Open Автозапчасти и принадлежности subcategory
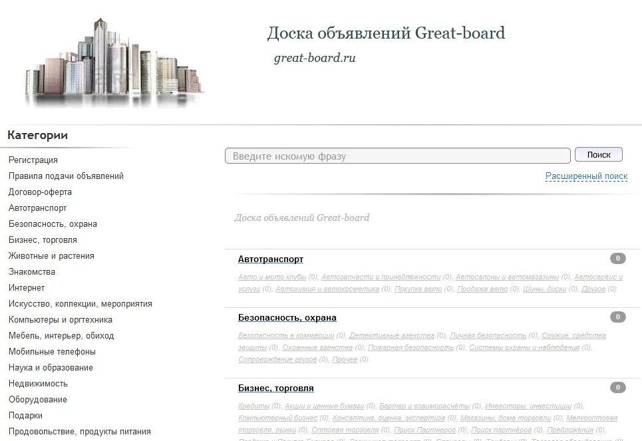The width and height of the screenshot is (642, 441). (x=381, y=277)
